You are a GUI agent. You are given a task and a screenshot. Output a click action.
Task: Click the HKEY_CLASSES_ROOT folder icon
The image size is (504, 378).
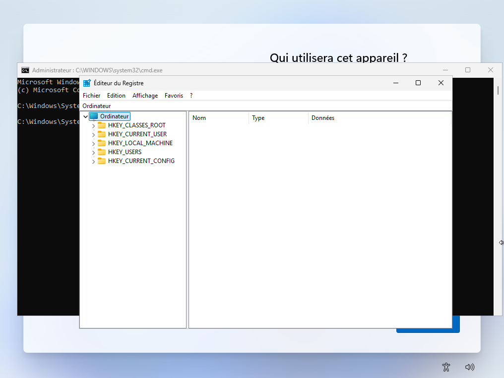pyautogui.click(x=102, y=125)
